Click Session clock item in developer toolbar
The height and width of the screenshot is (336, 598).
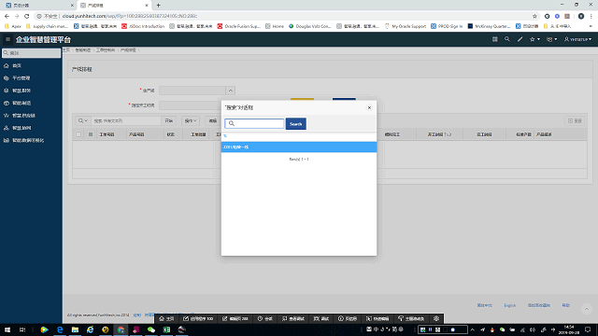[x=265, y=318]
